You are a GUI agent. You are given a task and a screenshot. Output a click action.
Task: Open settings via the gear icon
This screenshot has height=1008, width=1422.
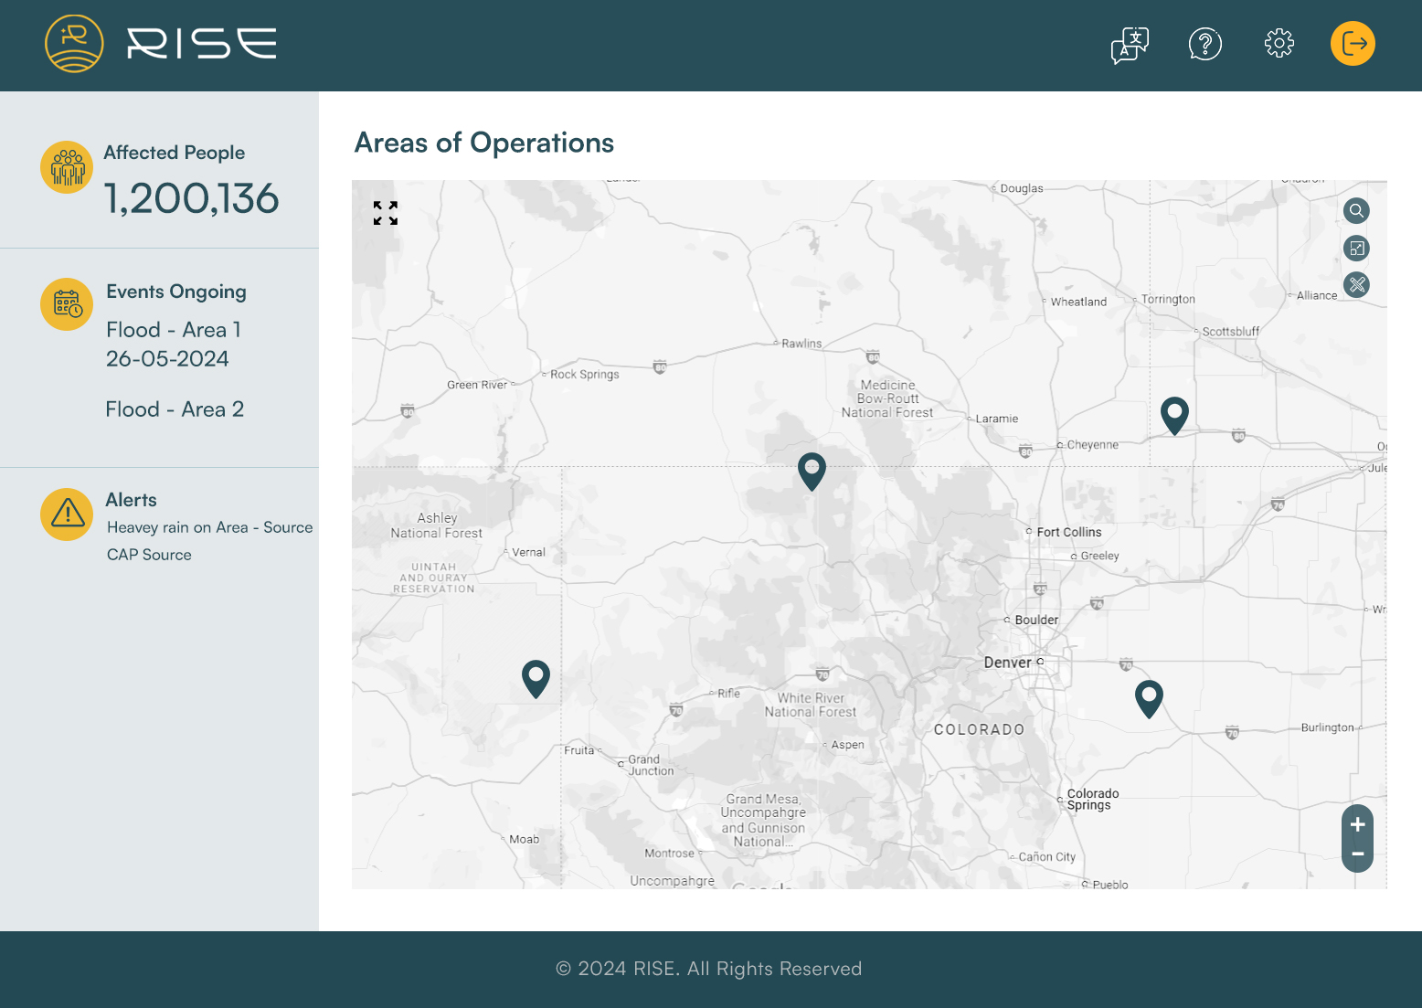(1279, 43)
